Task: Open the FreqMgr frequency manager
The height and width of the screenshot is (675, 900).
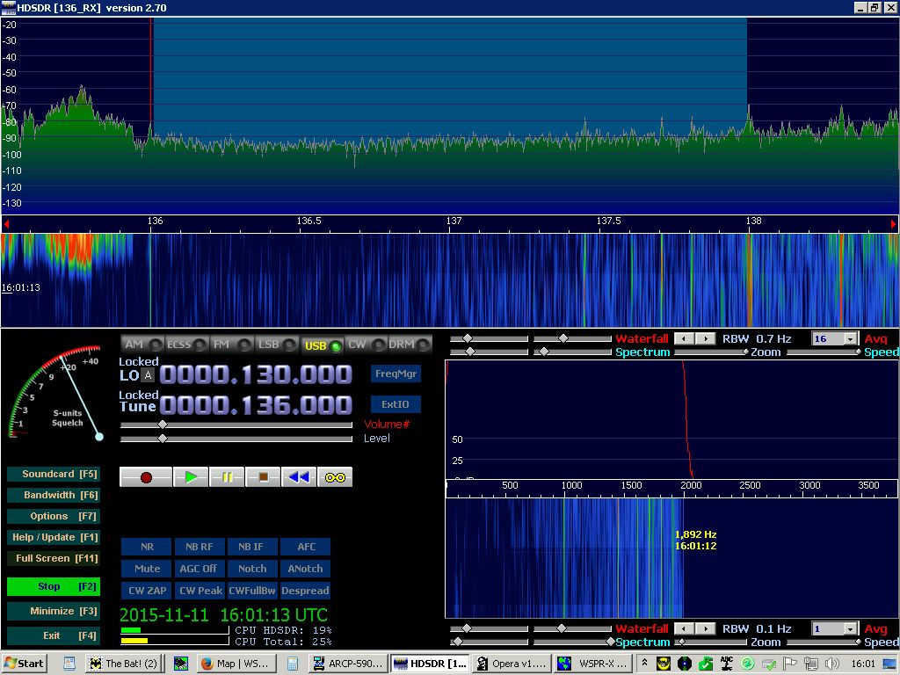Action: (x=396, y=374)
